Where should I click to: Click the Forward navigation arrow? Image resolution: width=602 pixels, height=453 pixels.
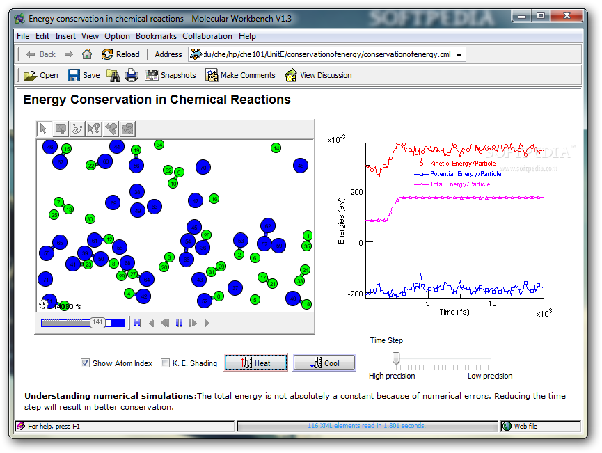[69, 54]
